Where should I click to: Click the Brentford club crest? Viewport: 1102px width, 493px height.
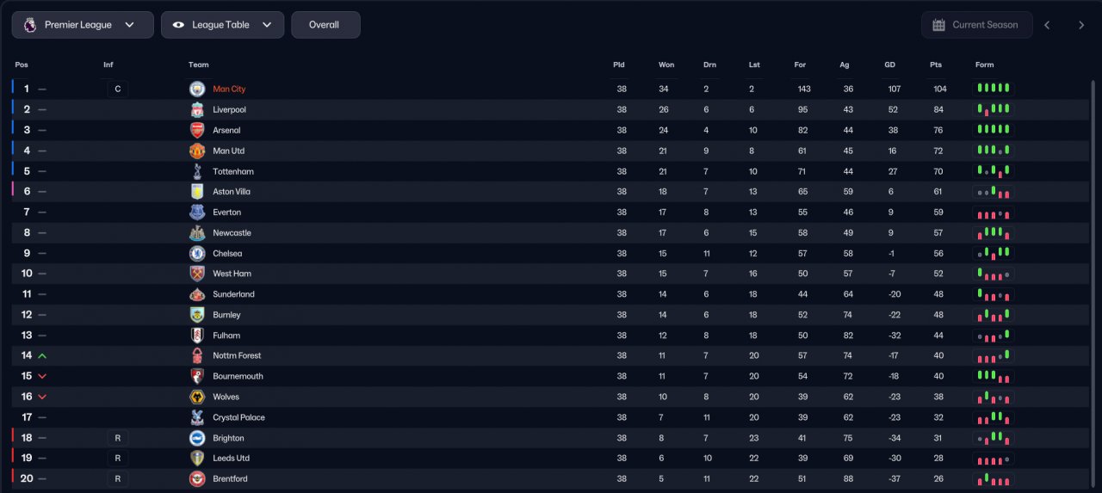[x=197, y=478]
